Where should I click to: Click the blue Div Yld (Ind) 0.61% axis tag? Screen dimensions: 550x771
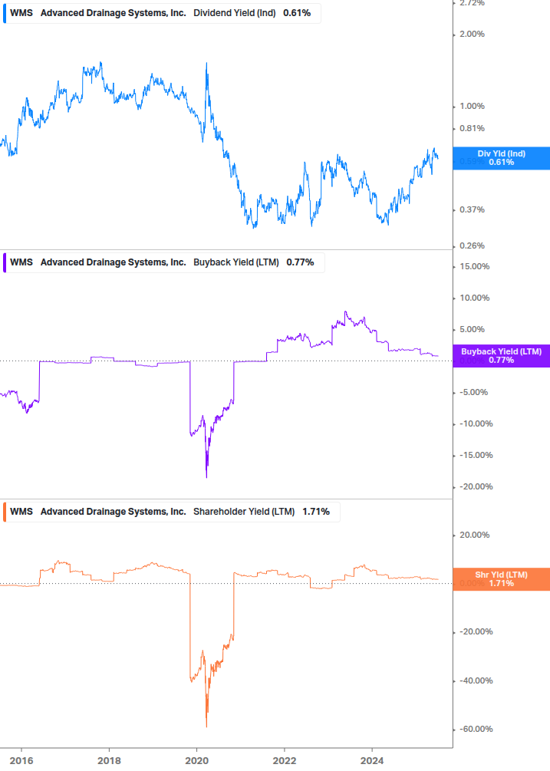point(502,158)
